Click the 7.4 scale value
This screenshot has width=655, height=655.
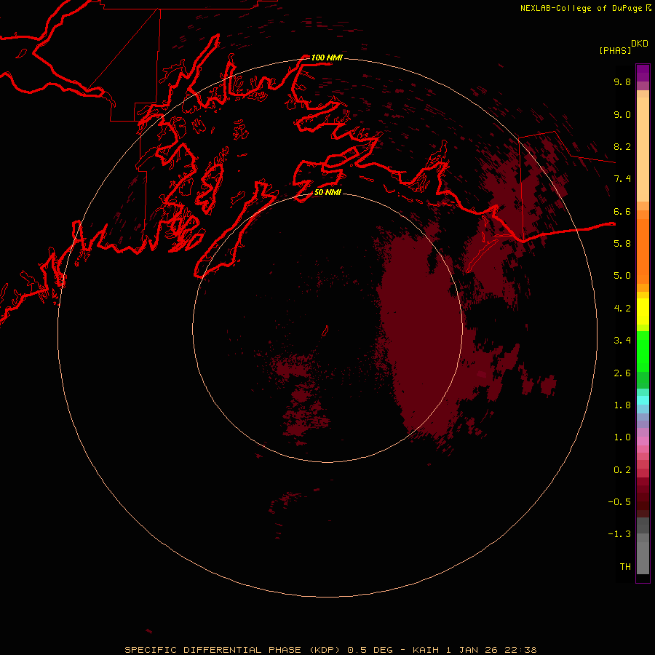622,179
